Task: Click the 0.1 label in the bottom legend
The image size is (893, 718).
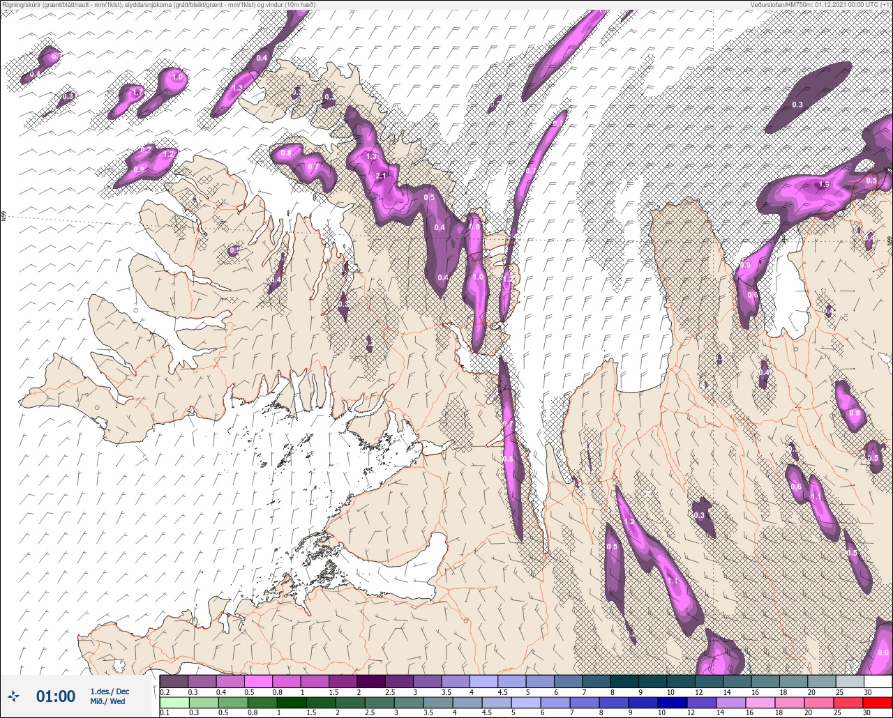Action: [x=165, y=712]
